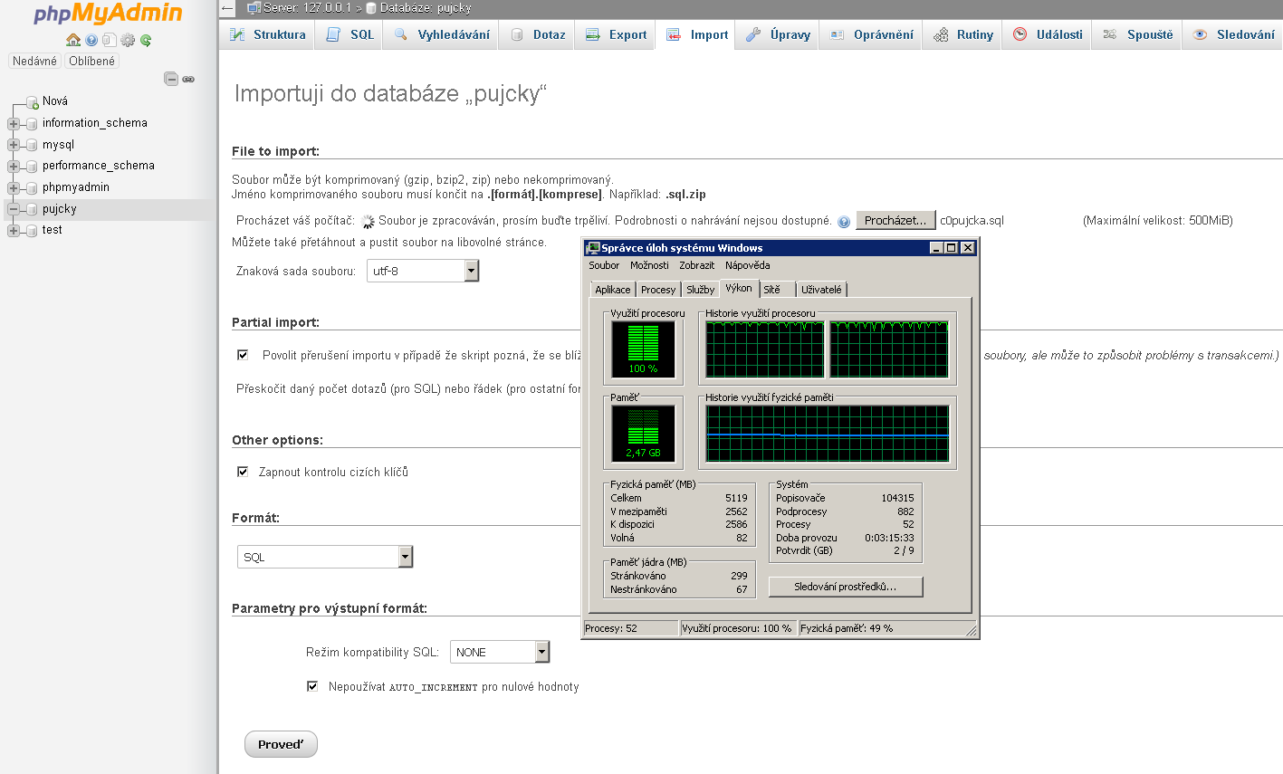This screenshot has height=774, width=1283.
Task: Open the Export tab
Action: click(x=616, y=34)
